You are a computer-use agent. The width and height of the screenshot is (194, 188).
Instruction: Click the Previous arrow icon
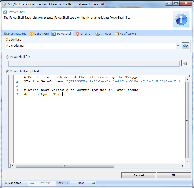pyautogui.click(x=32, y=183)
